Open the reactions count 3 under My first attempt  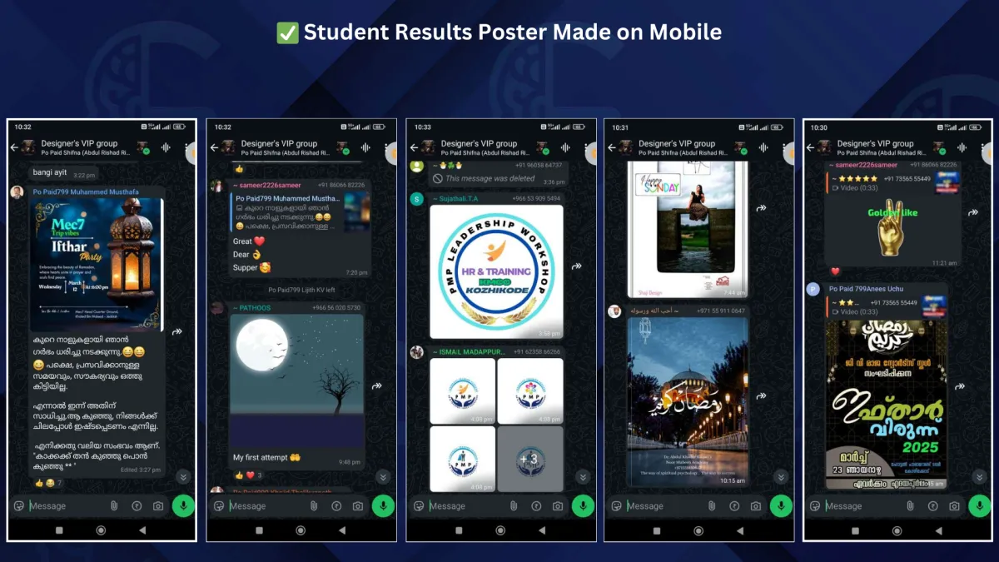click(x=247, y=475)
